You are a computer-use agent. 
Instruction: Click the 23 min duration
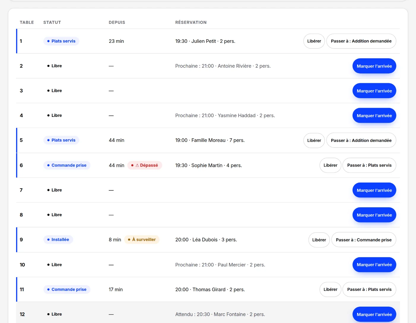(x=116, y=41)
